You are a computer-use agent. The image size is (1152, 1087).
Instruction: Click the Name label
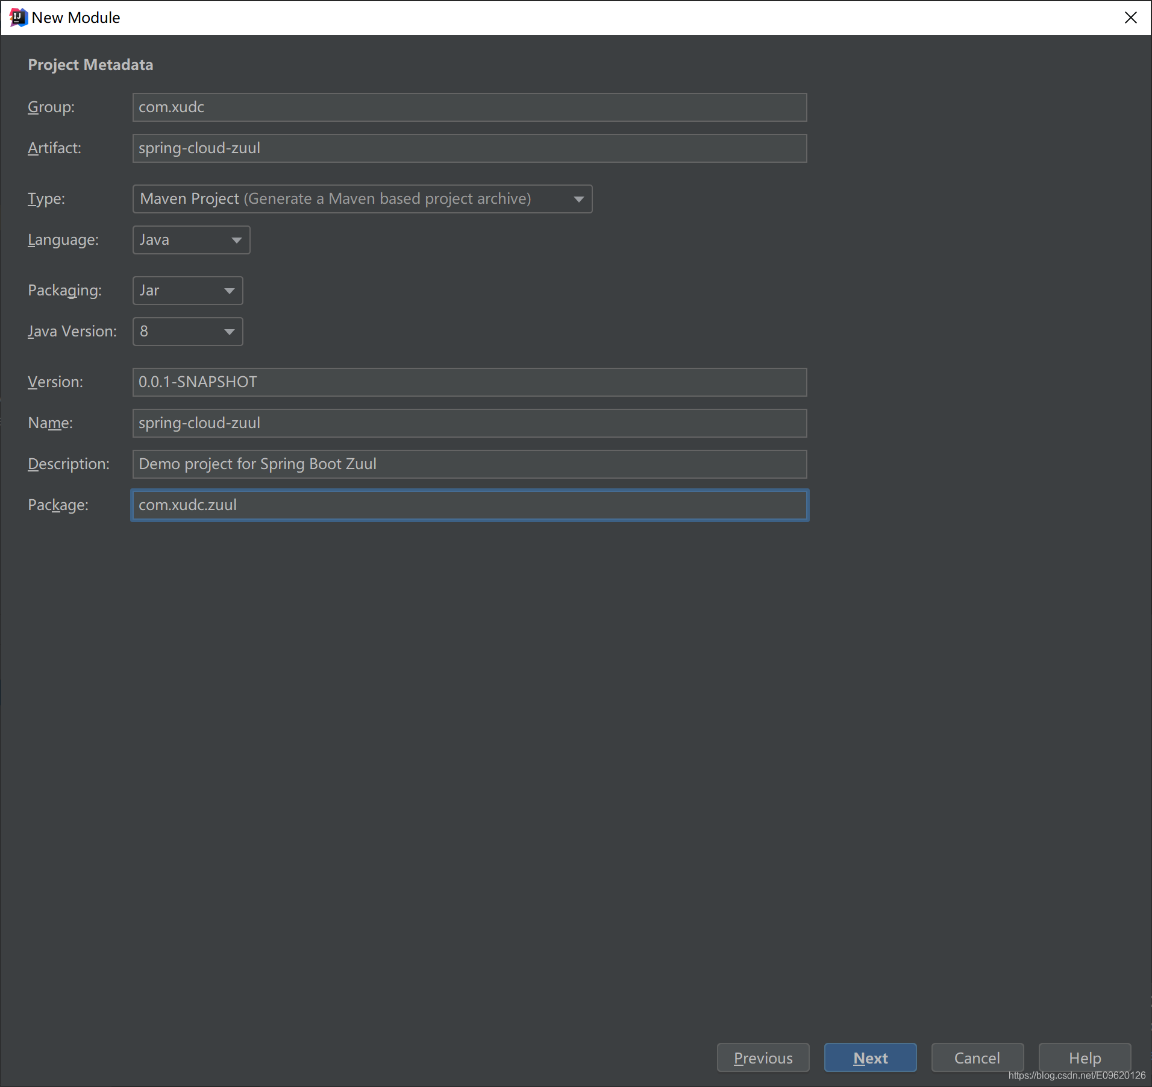pos(50,423)
